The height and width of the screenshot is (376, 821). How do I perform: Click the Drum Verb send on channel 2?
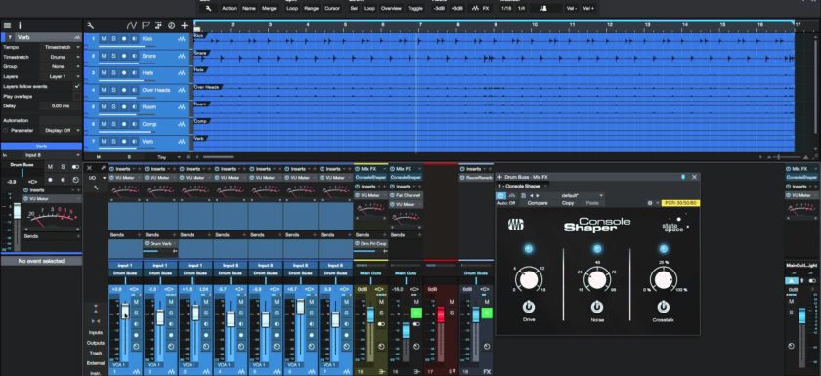160,244
